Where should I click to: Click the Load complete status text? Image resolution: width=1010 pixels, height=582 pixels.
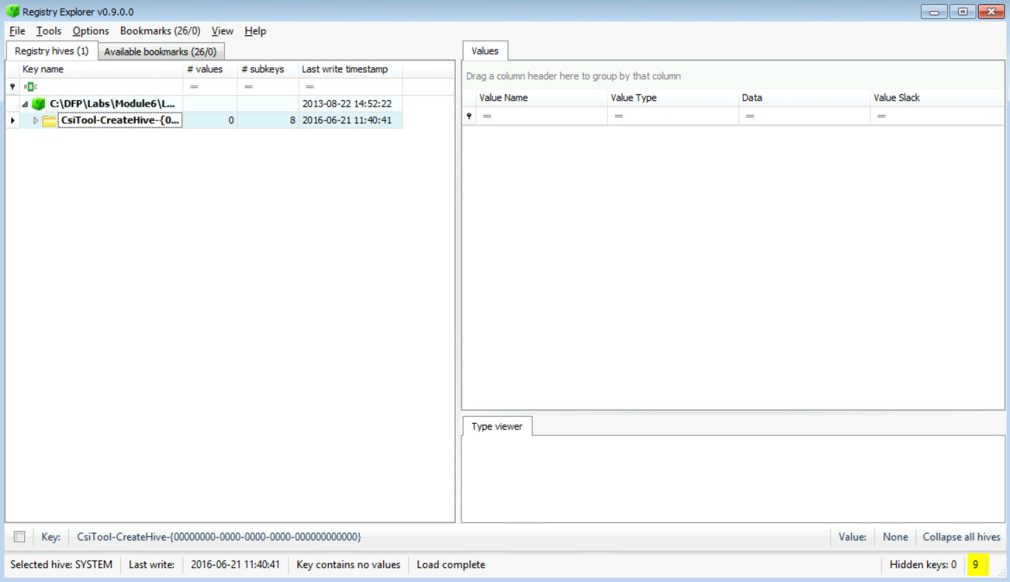pyautogui.click(x=451, y=565)
